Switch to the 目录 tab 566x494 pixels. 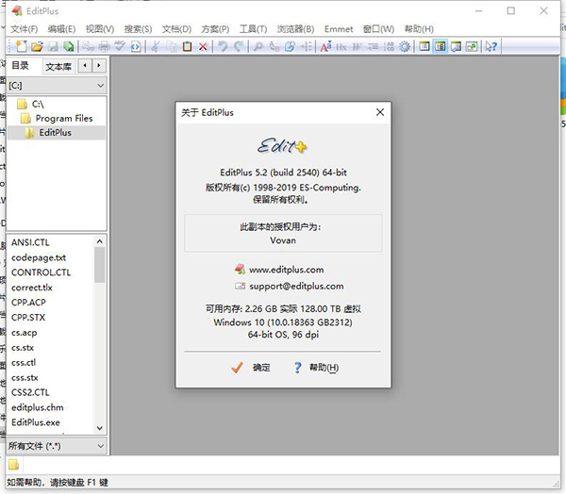20,66
